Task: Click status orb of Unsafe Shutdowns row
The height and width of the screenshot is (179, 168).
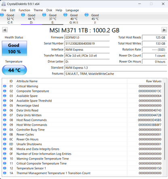Action: (5, 144)
